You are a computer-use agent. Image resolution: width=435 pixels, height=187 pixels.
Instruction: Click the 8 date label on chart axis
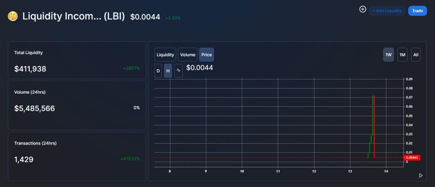170,171
